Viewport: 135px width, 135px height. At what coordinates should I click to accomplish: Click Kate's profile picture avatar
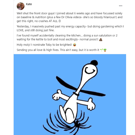[21, 6]
